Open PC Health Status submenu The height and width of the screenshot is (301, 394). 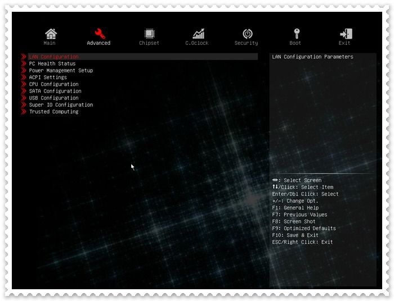click(x=52, y=63)
